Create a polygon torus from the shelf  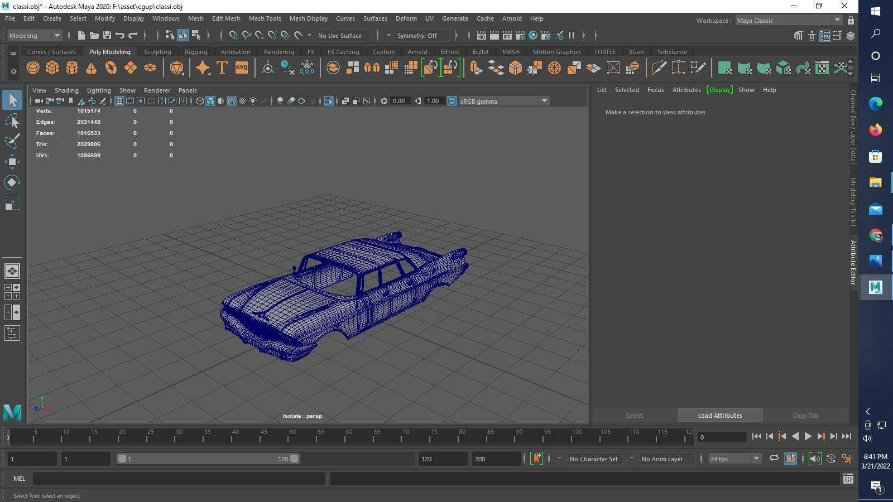(x=111, y=67)
